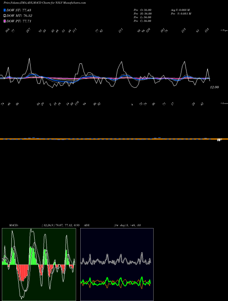
Task: Click the '211' top label above the price chart
Action: pyautogui.click(x=120, y=31)
